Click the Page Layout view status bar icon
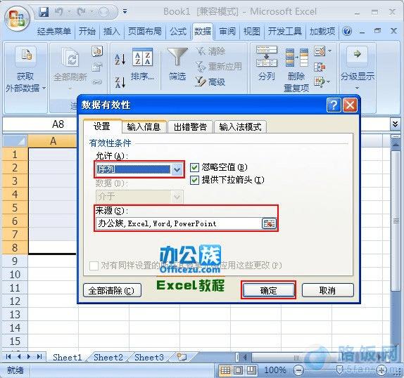This screenshot has width=404, height=378. tap(239, 370)
